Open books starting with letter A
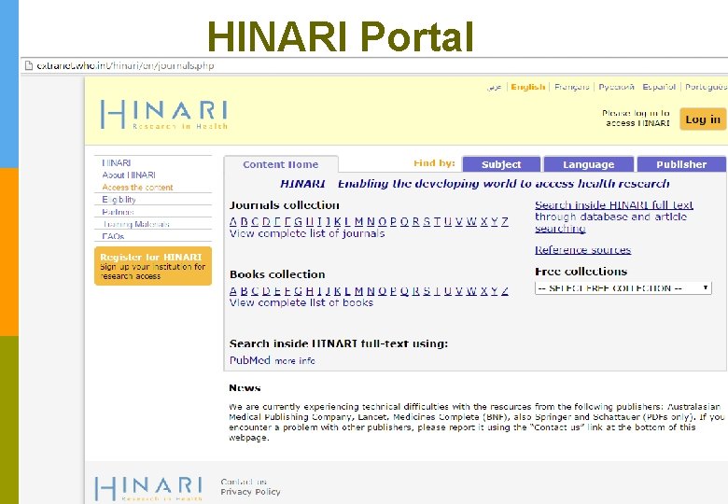This screenshot has width=728, height=504. click(233, 291)
